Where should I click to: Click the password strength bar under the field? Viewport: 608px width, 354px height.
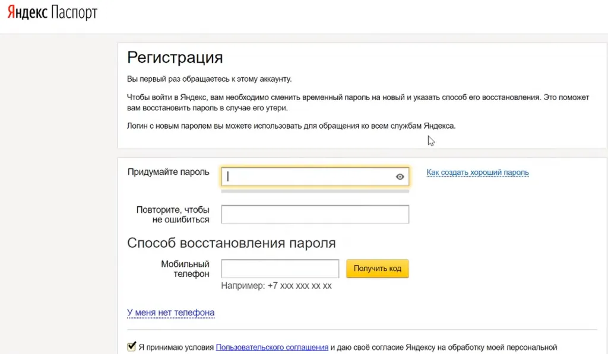(x=315, y=191)
